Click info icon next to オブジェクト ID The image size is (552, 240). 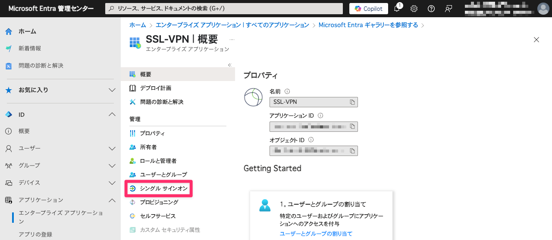(311, 140)
